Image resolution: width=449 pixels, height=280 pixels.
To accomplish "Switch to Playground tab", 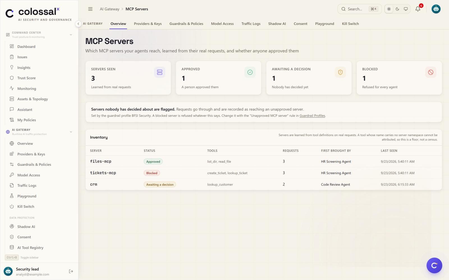I will pyautogui.click(x=324, y=24).
